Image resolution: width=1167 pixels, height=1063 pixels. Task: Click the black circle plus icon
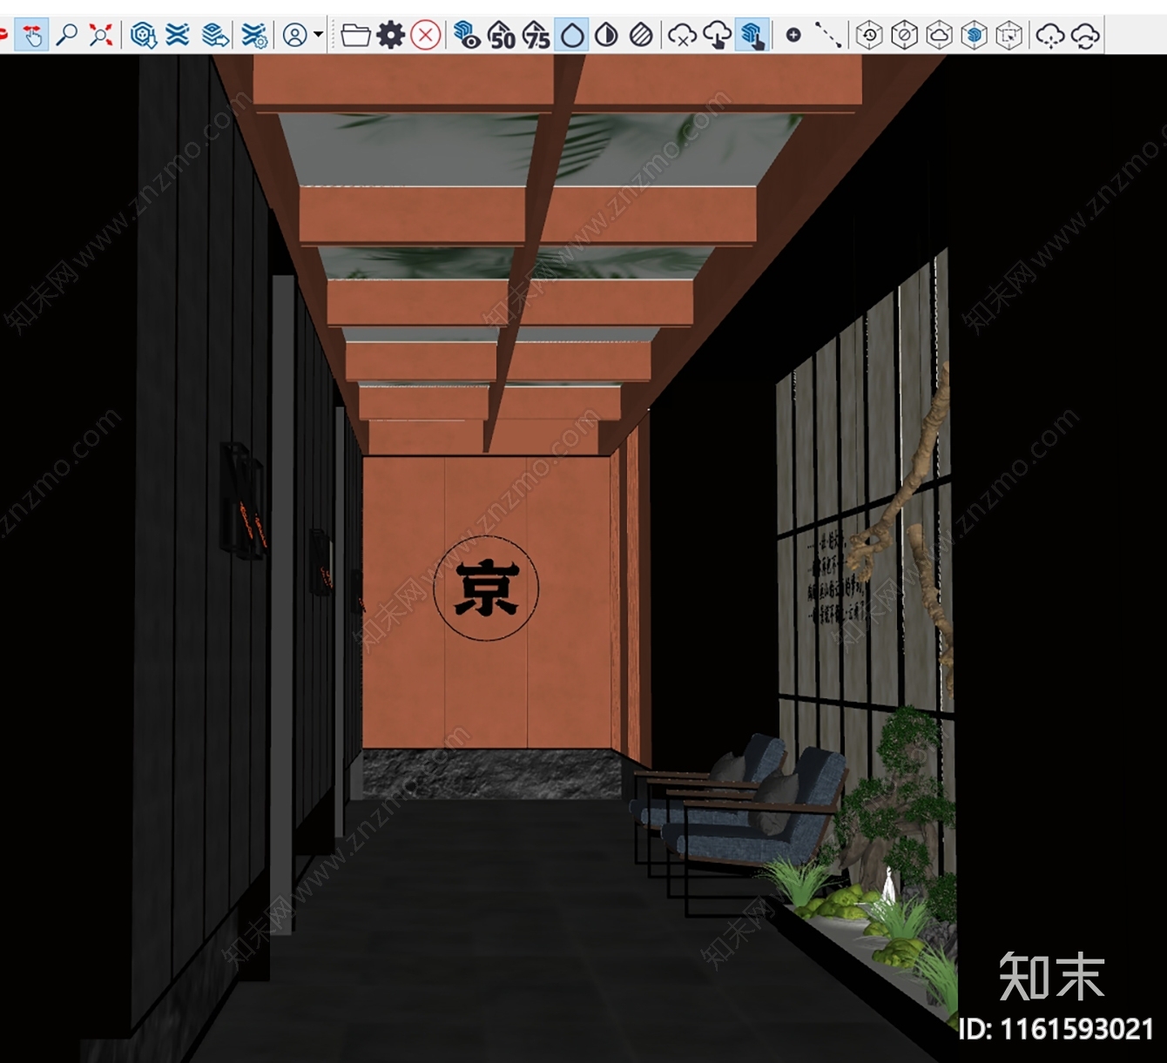coord(793,35)
